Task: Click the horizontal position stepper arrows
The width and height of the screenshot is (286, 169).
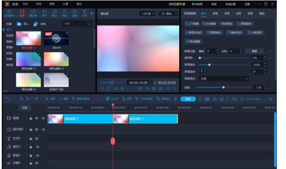Action: click(x=218, y=51)
